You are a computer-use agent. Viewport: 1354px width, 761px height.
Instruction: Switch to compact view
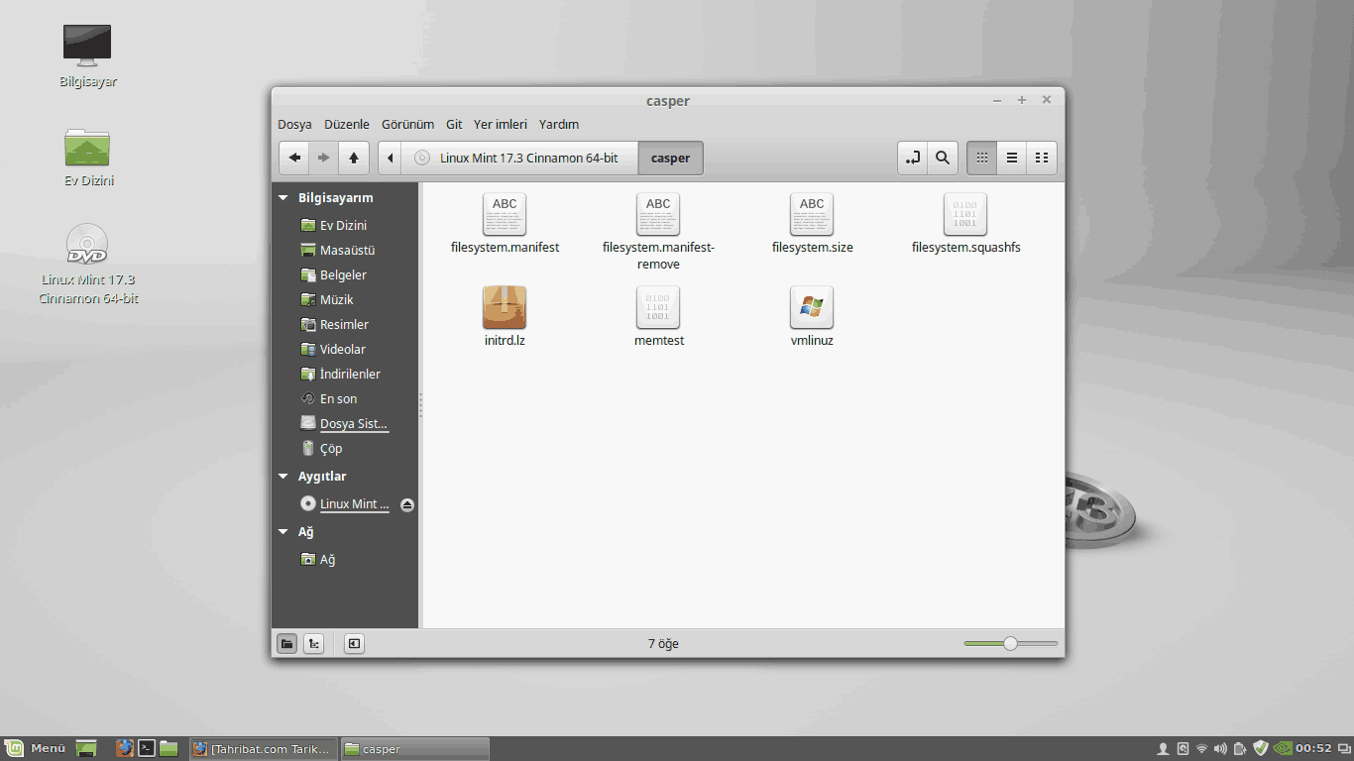(x=1042, y=158)
